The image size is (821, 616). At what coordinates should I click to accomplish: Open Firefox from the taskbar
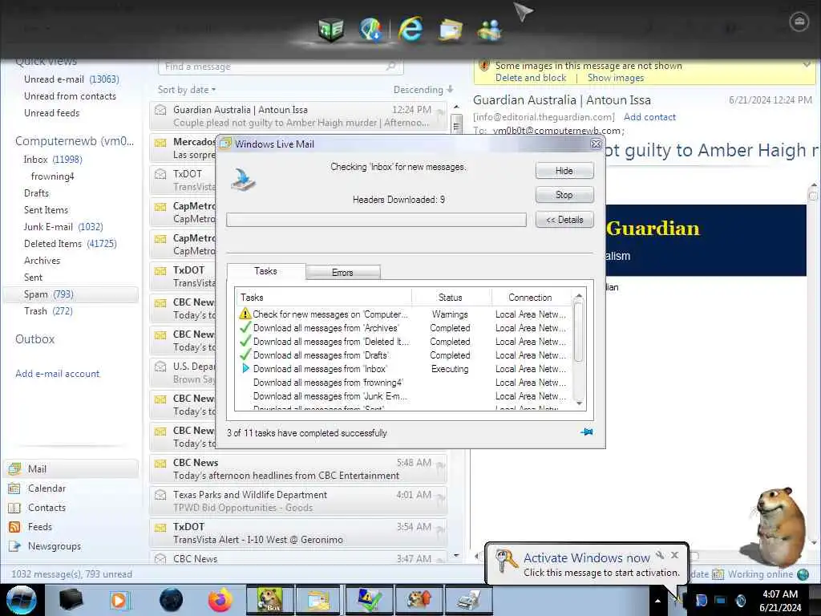tap(220, 600)
